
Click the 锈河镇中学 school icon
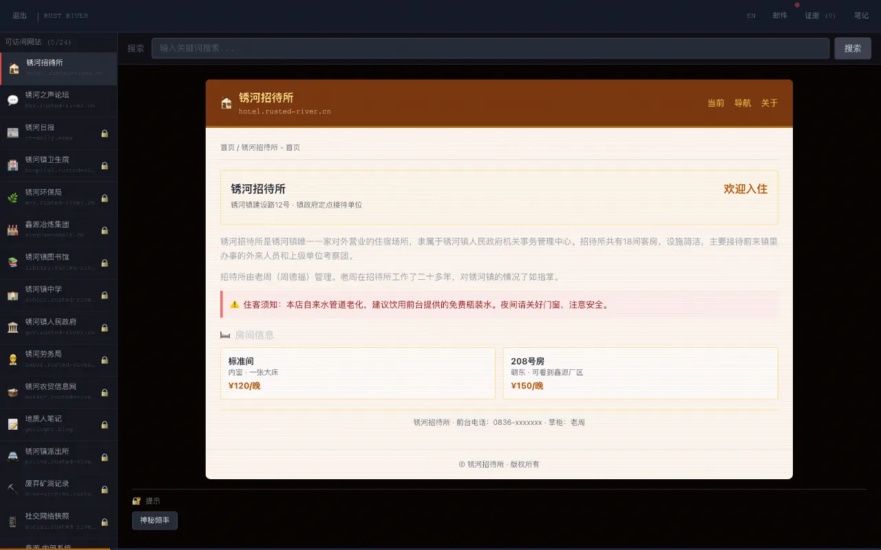(13, 294)
